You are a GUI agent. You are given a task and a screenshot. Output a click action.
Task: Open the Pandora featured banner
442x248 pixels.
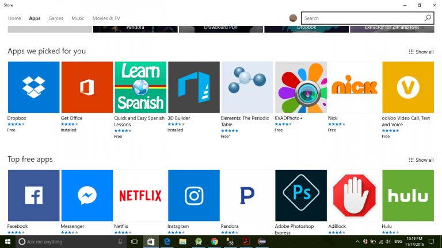(135, 29)
